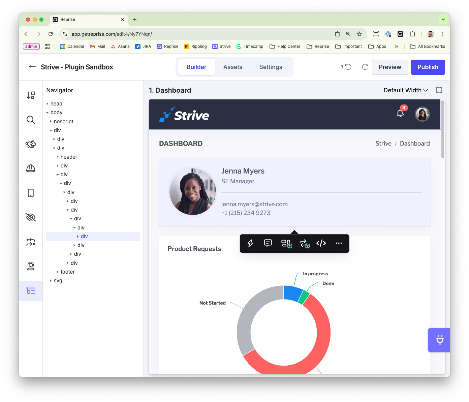
Task: Click the jenna.myers@strive.com email text
Action: 254,204
